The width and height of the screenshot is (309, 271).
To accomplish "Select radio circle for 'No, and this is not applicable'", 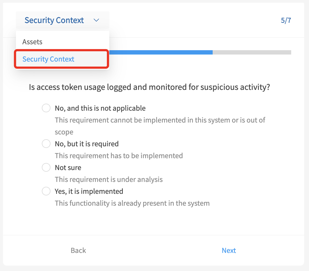I will tap(46, 108).
